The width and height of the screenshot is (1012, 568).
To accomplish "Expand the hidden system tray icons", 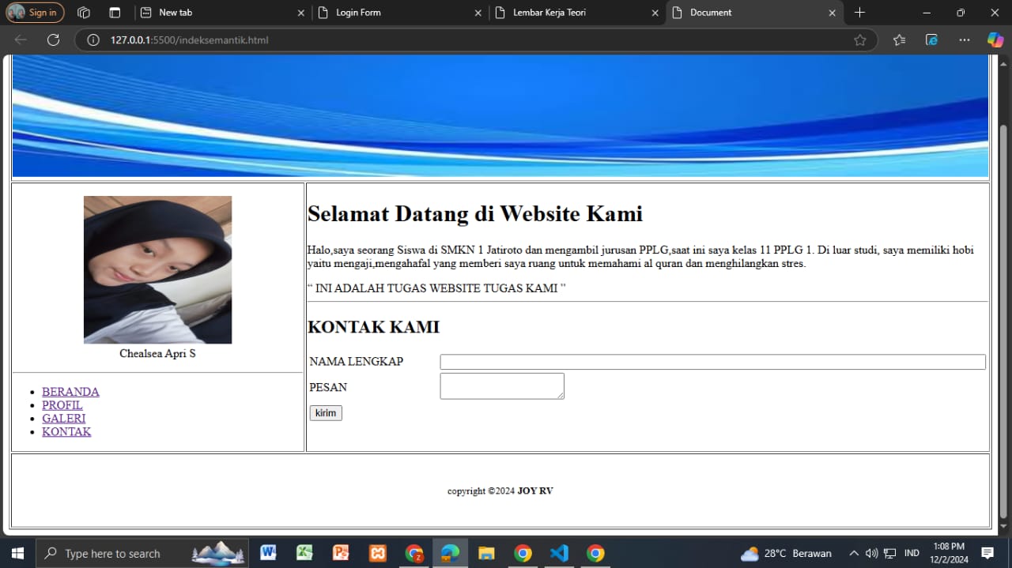I will pyautogui.click(x=853, y=553).
